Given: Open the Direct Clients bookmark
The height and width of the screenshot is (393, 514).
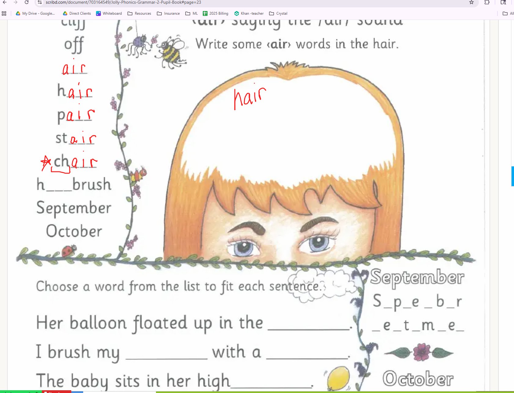Looking at the screenshot, I should coord(77,13).
